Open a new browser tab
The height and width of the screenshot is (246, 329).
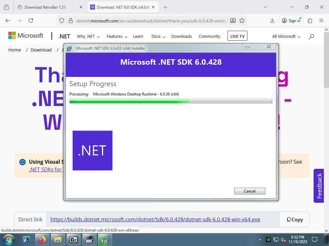point(165,7)
